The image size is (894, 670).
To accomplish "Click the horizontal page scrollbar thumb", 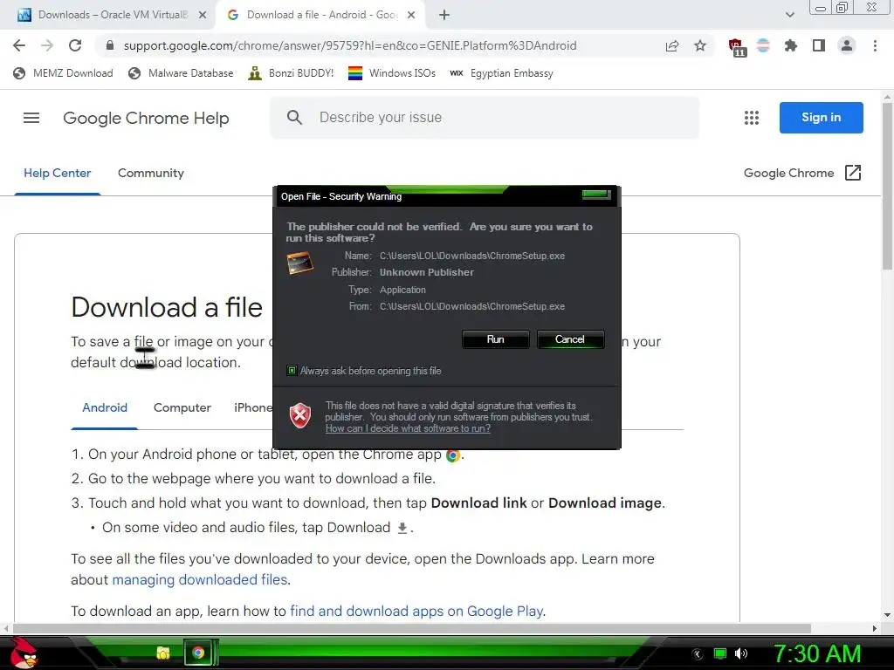I will (x=412, y=628).
